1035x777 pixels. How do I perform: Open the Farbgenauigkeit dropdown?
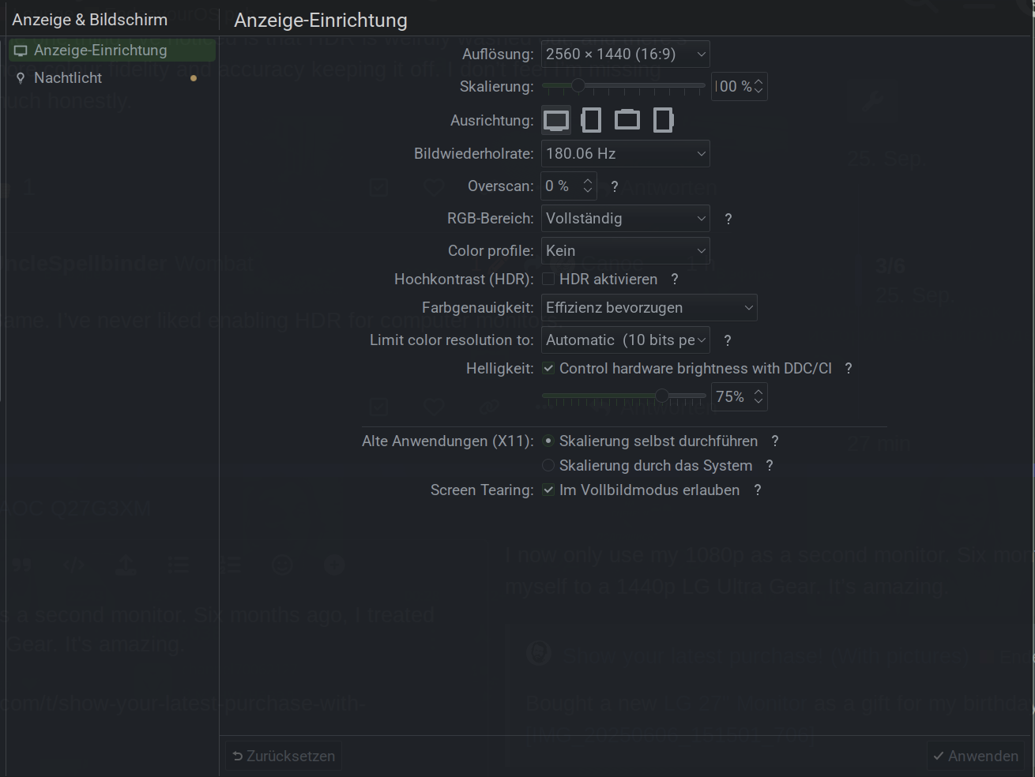point(649,308)
